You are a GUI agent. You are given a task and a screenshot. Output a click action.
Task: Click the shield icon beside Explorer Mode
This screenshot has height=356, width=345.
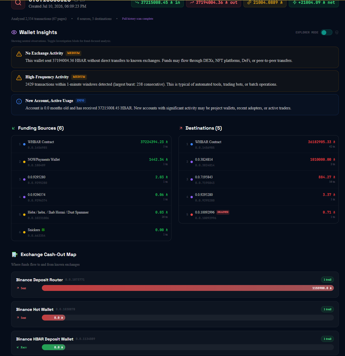pyautogui.click(x=337, y=32)
